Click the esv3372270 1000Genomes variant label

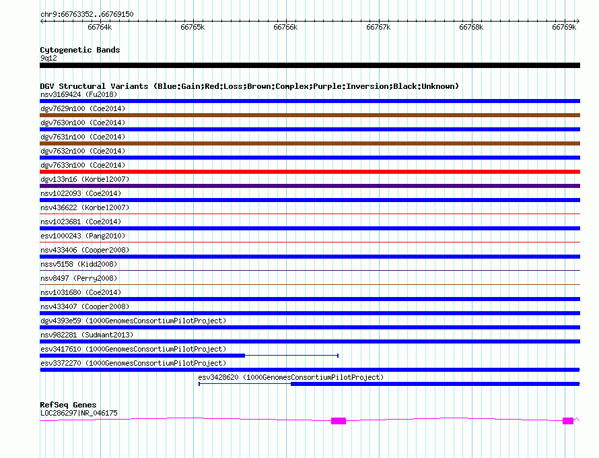point(133,363)
